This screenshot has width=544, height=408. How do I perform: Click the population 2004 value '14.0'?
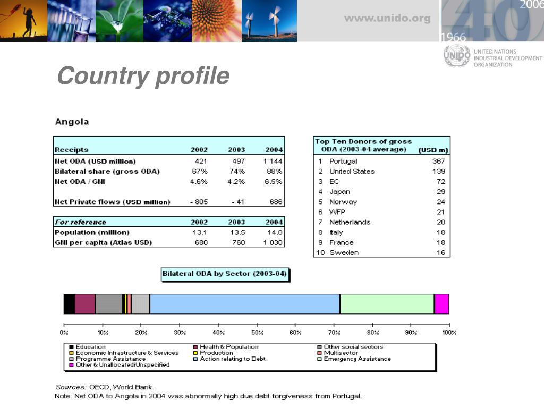(x=275, y=233)
